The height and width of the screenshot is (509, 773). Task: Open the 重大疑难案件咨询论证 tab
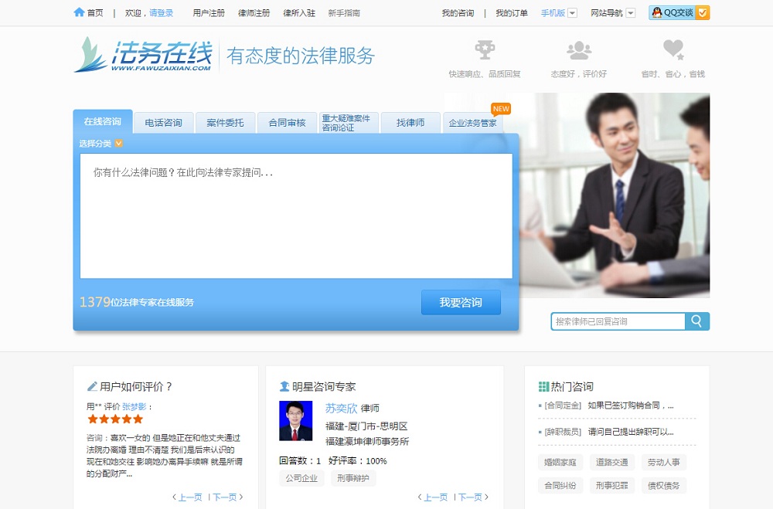point(349,123)
